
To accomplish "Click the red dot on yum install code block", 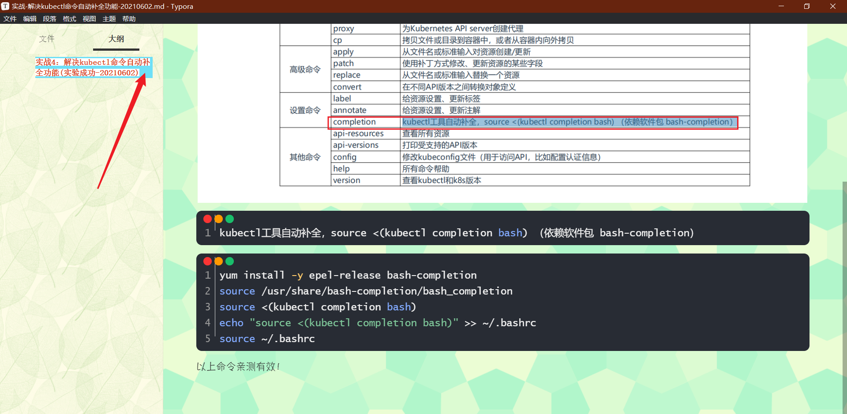I will click(x=207, y=261).
